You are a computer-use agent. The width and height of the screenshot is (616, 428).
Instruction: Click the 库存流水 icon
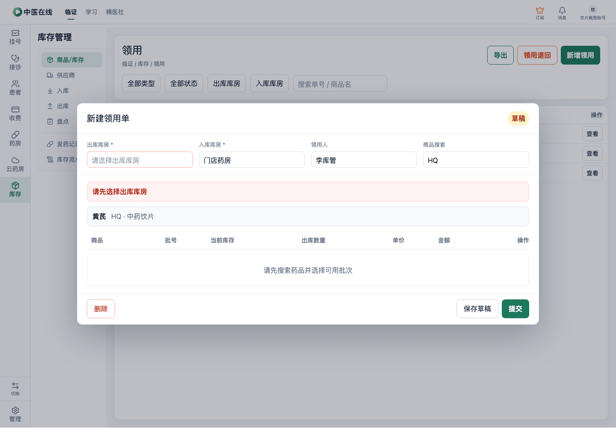tap(50, 159)
